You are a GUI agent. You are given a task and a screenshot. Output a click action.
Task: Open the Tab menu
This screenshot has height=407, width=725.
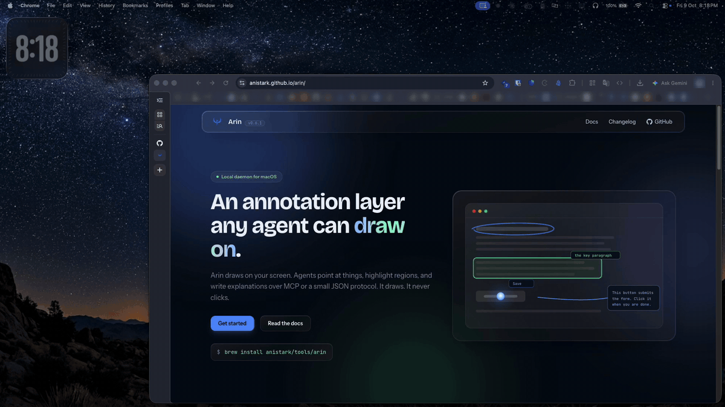(x=185, y=5)
